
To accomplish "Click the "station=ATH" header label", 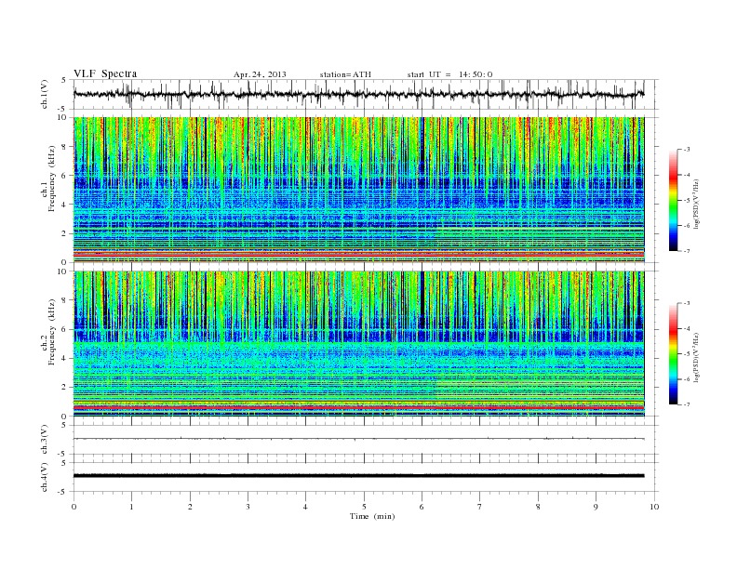I will tap(345, 74).
